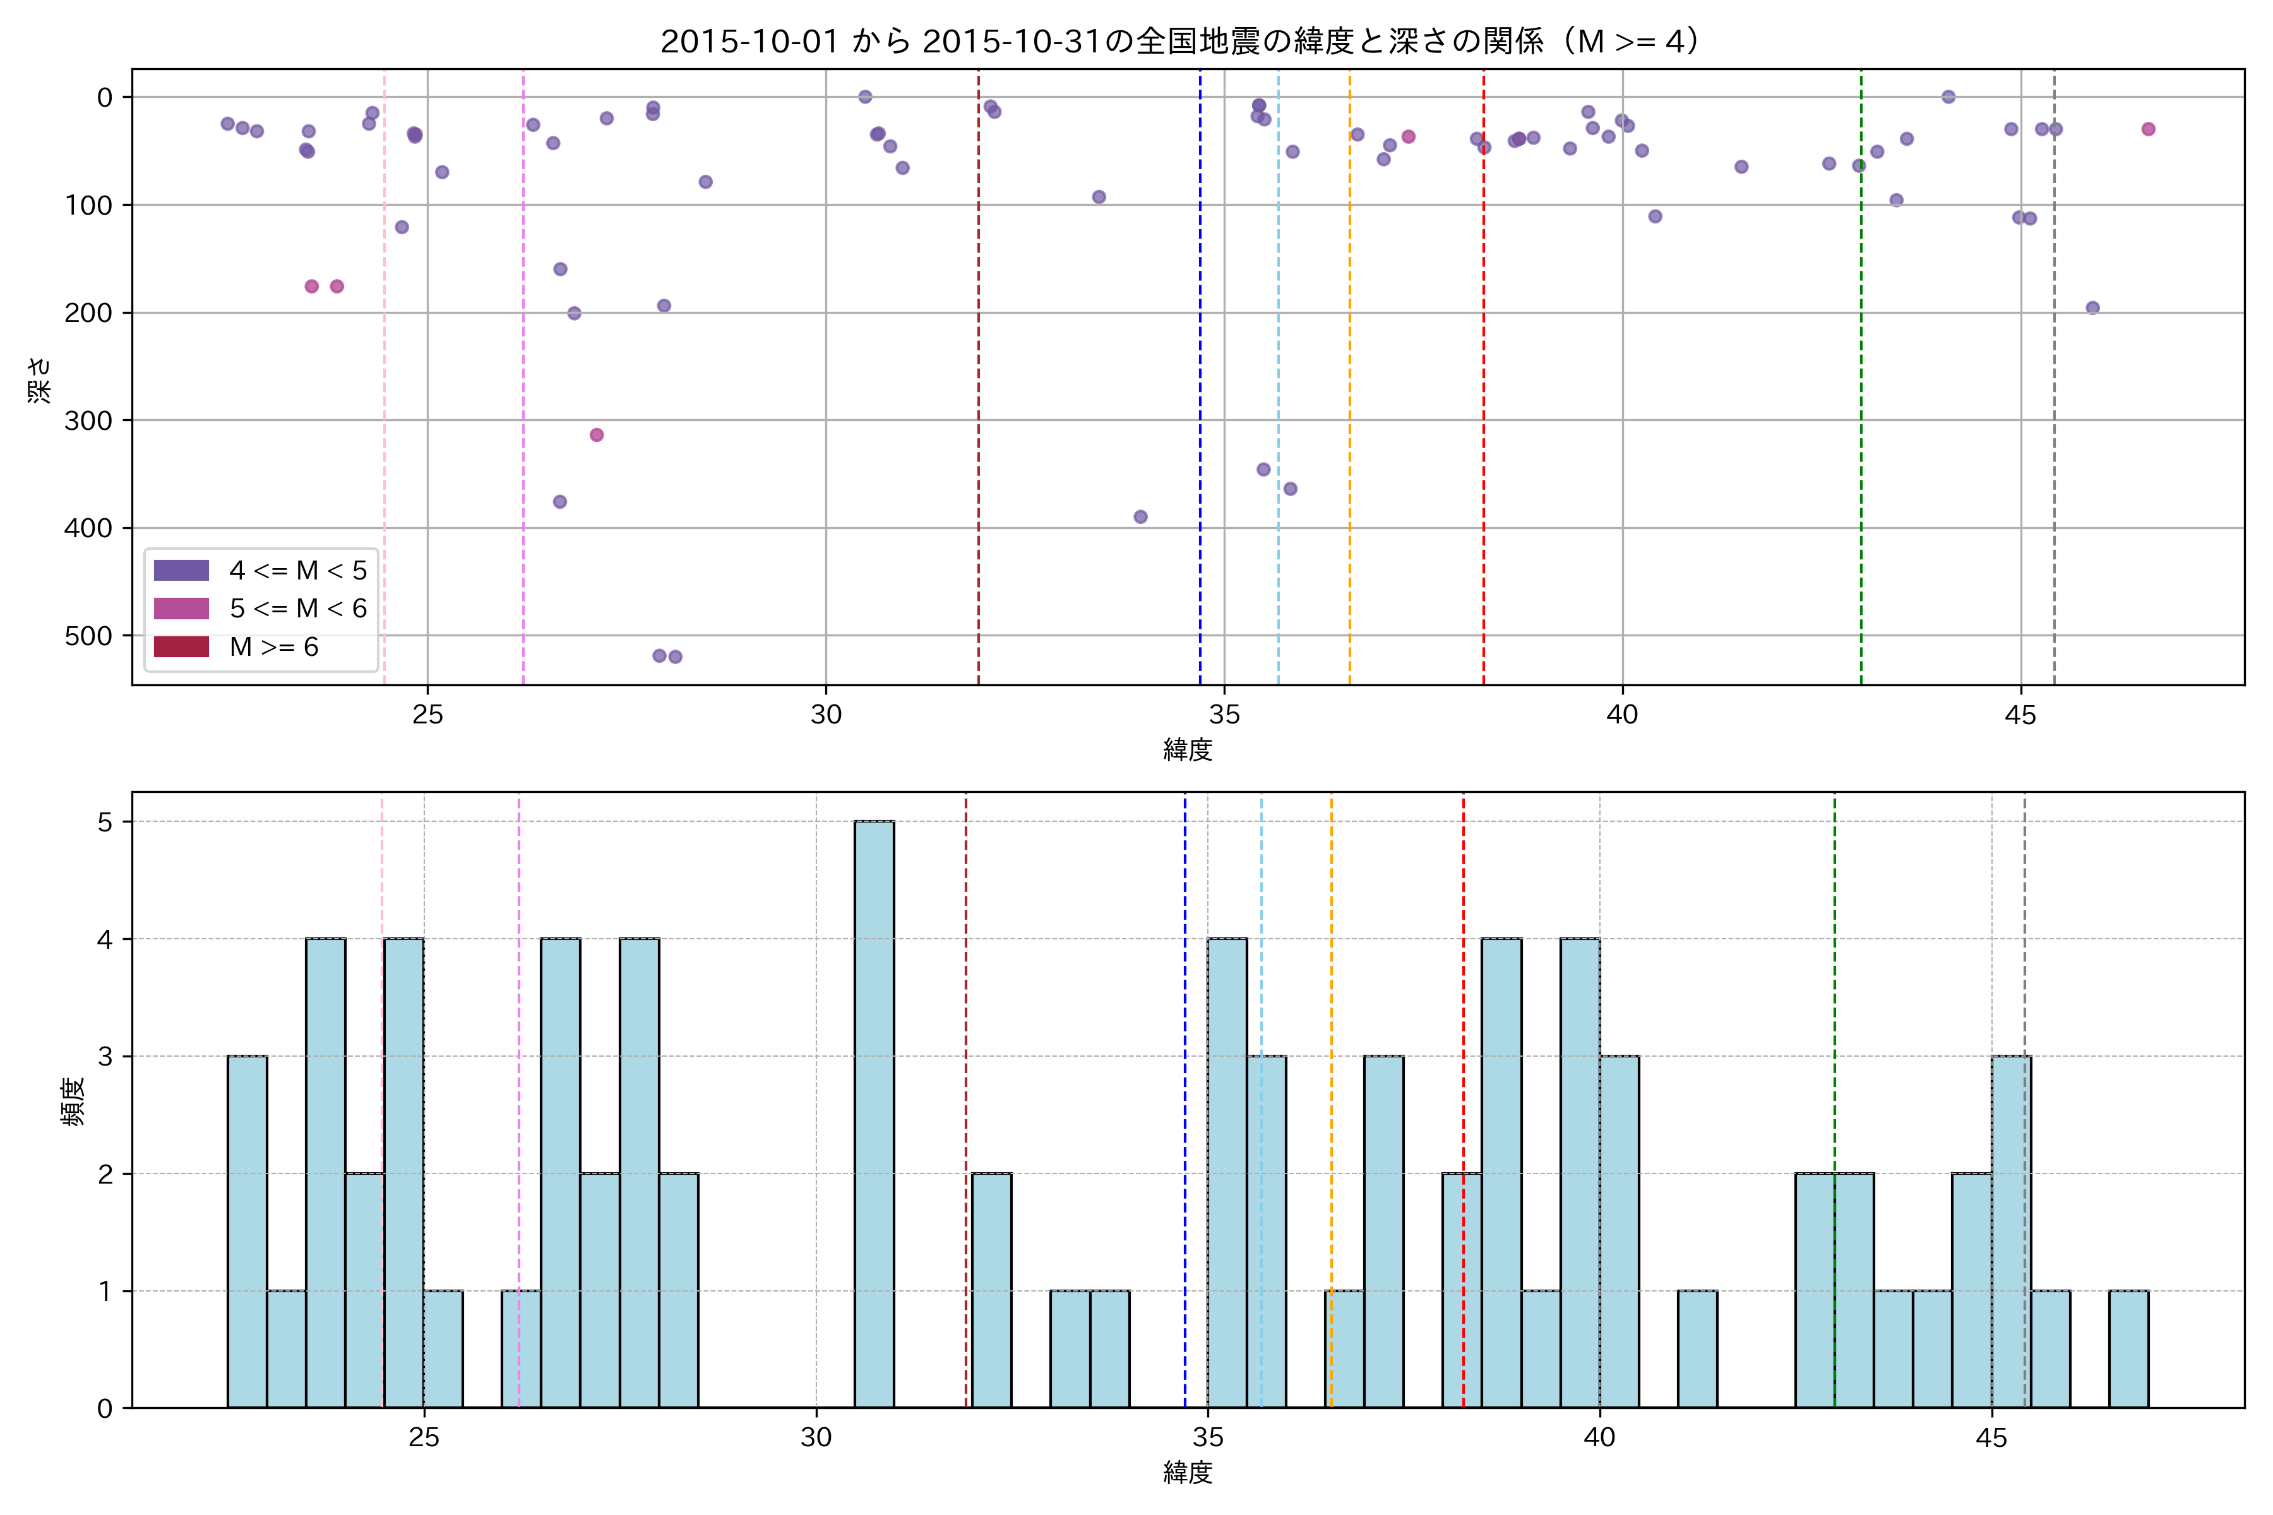Click the dark red 'M >= 6' legend swatch
Image resolution: width=2273 pixels, height=1515 pixels.
[x=181, y=646]
